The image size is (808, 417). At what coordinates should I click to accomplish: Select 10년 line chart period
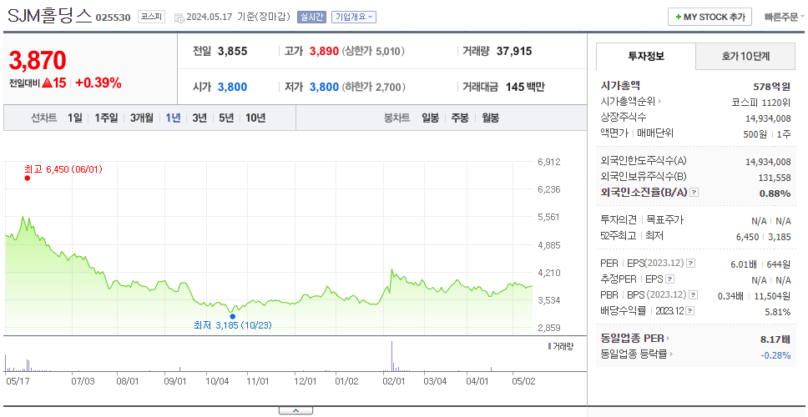[255, 118]
